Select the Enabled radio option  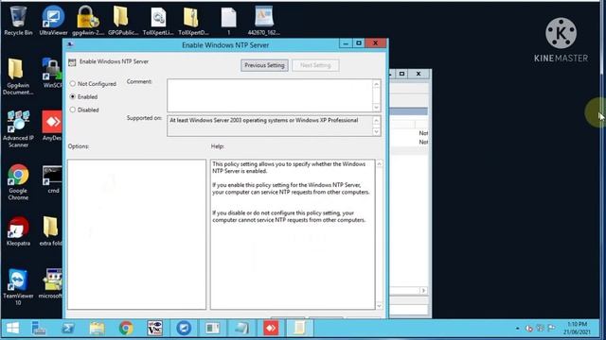pyautogui.click(x=84, y=96)
